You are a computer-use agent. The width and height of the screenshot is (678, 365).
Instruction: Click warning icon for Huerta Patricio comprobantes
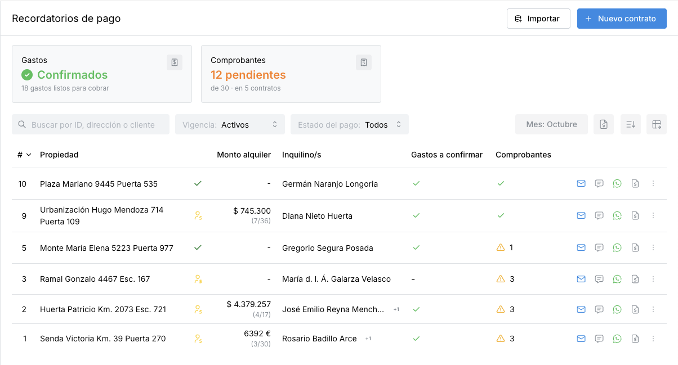[501, 309]
